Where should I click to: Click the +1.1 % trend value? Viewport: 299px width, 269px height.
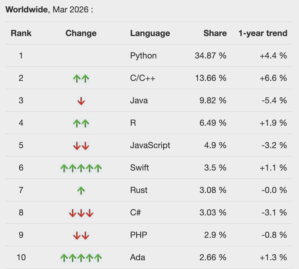coord(273,168)
